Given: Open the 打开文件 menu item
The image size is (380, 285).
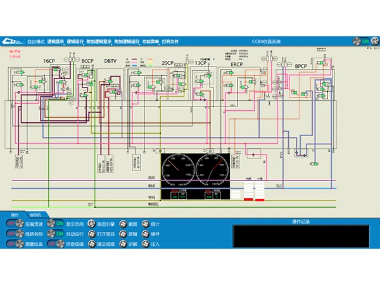Looking at the screenshot, I should coord(170,41).
